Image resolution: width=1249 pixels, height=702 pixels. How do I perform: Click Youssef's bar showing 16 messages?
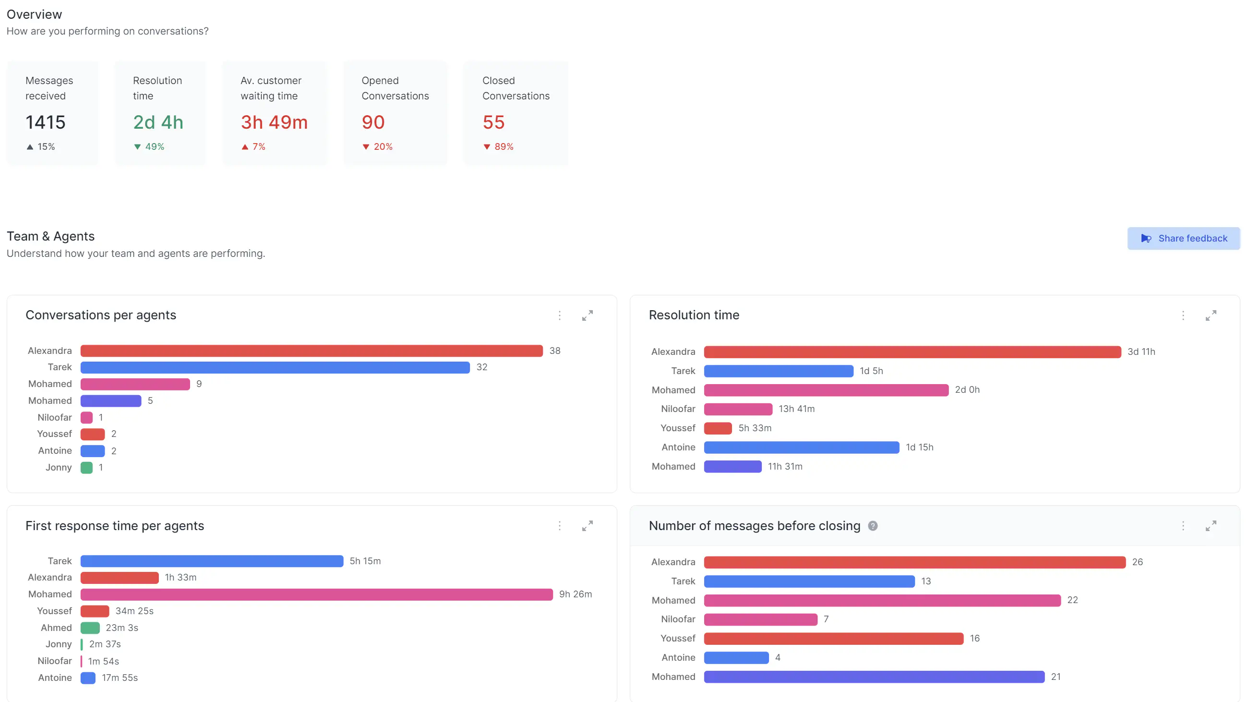[x=834, y=639]
